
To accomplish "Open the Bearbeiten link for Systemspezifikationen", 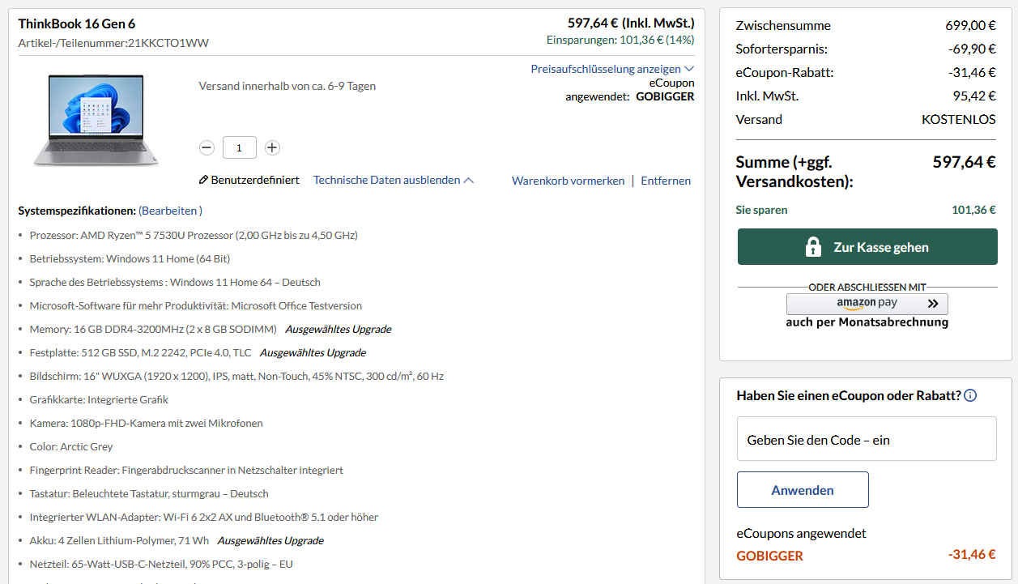I will [x=170, y=210].
